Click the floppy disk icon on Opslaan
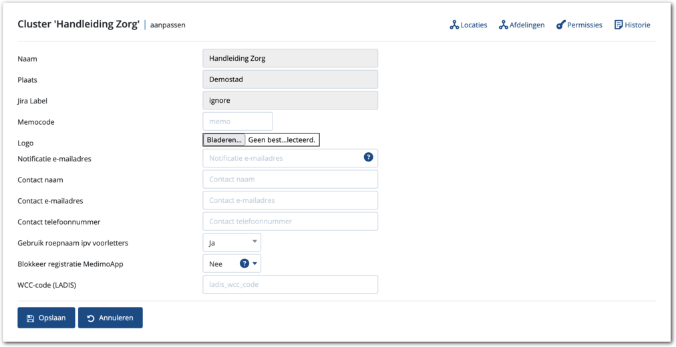 [x=31, y=318]
